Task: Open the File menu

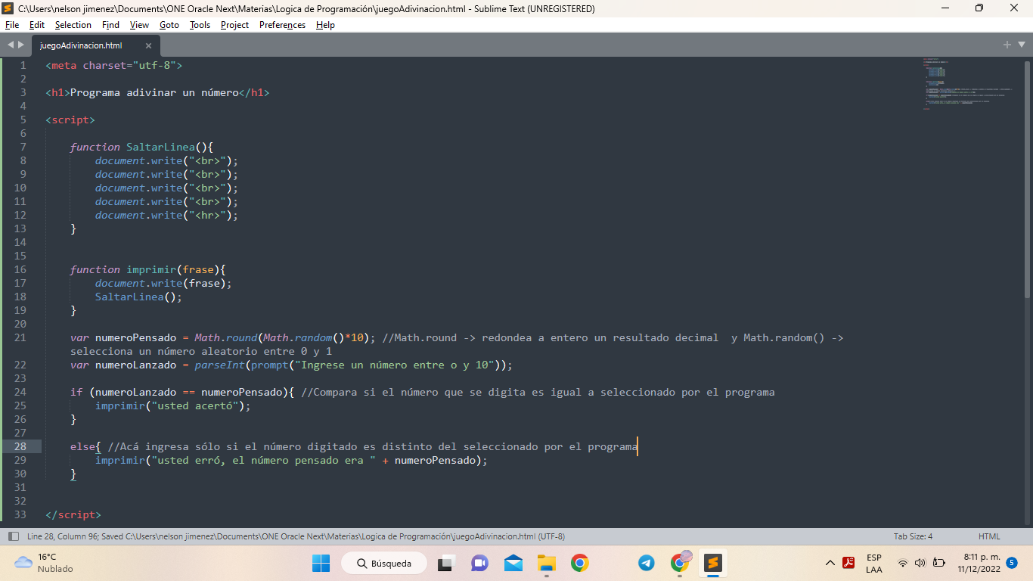Action: coord(11,25)
